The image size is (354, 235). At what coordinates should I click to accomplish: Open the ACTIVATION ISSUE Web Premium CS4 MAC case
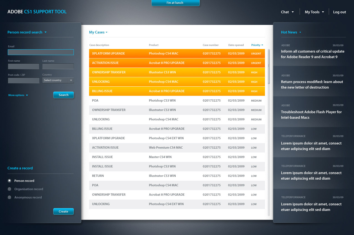[177, 148]
